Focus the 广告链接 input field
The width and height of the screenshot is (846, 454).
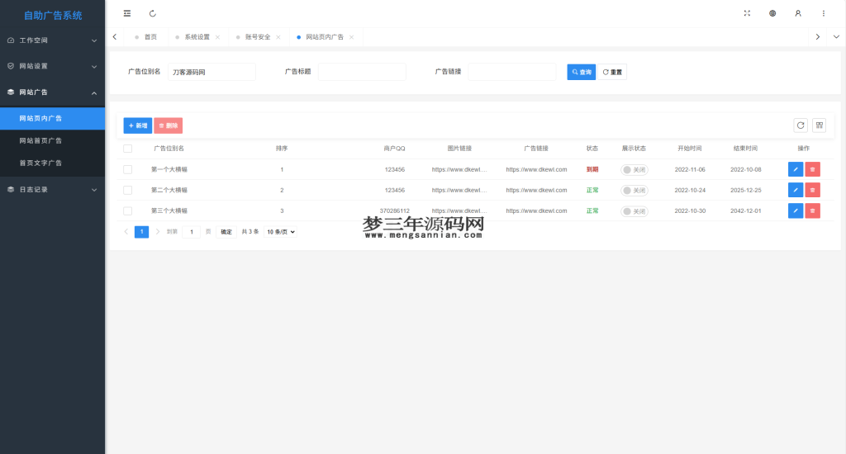coord(512,72)
